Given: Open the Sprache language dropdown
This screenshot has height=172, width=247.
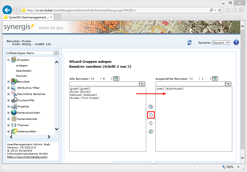Looking at the screenshot, I should coord(221,43).
